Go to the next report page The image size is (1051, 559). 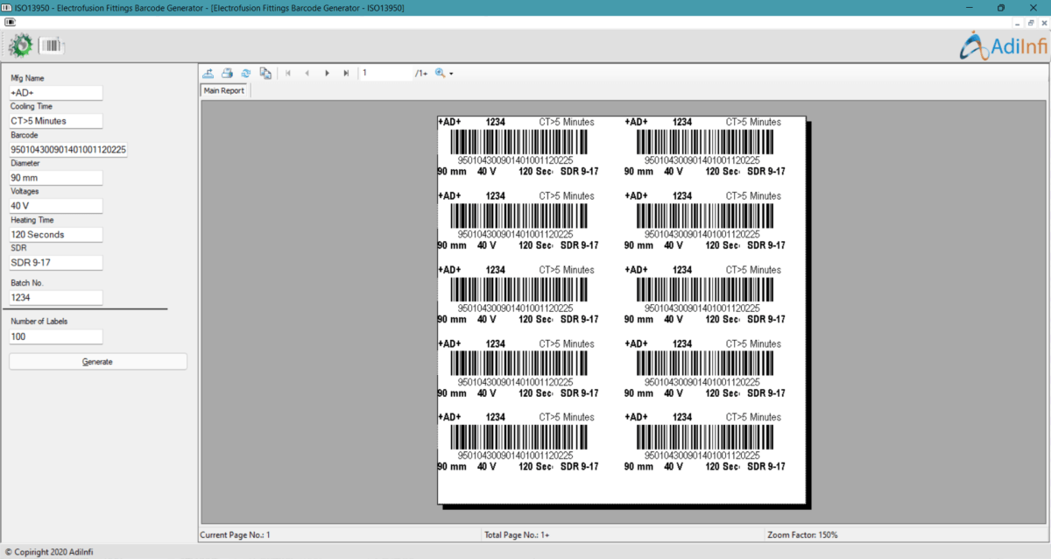pos(327,74)
